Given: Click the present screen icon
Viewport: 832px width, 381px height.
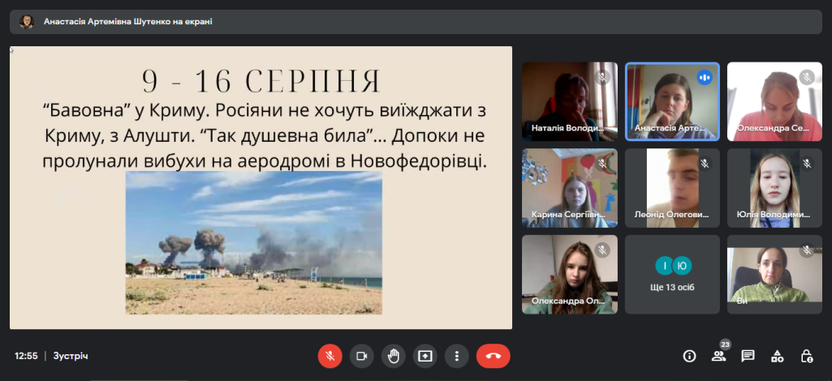Looking at the screenshot, I should pos(425,356).
